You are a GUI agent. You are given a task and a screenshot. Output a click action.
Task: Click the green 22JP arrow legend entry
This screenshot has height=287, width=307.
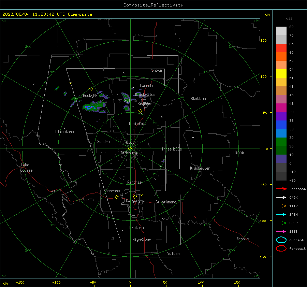281,223
